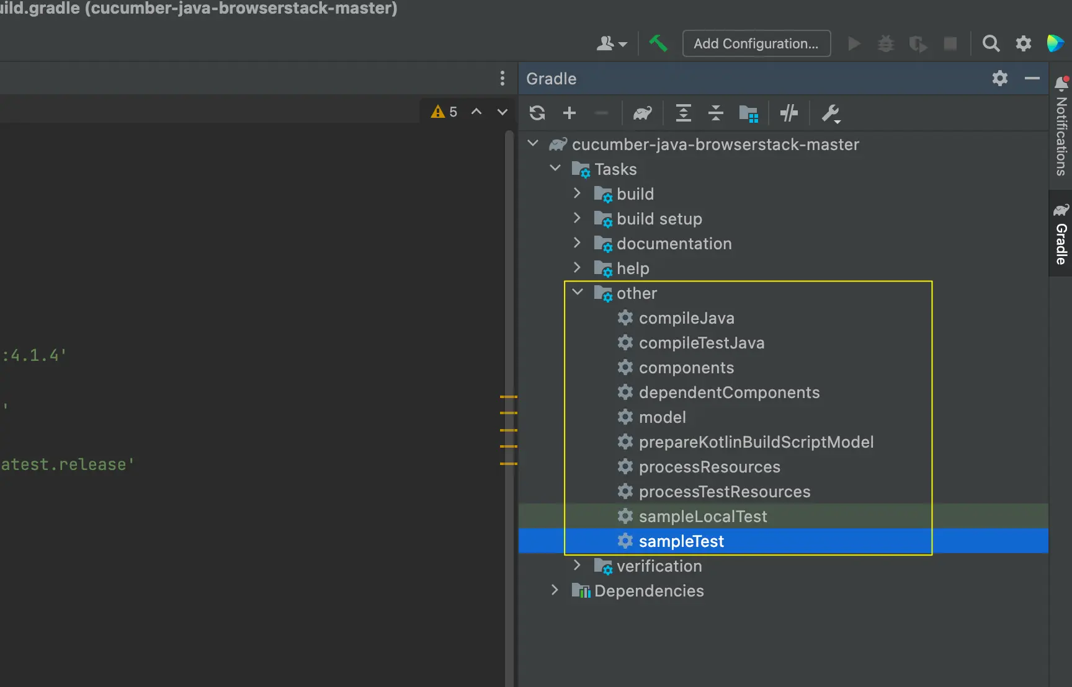Click the Expand All icon in Gradle toolbar
The width and height of the screenshot is (1072, 687).
coord(683,113)
